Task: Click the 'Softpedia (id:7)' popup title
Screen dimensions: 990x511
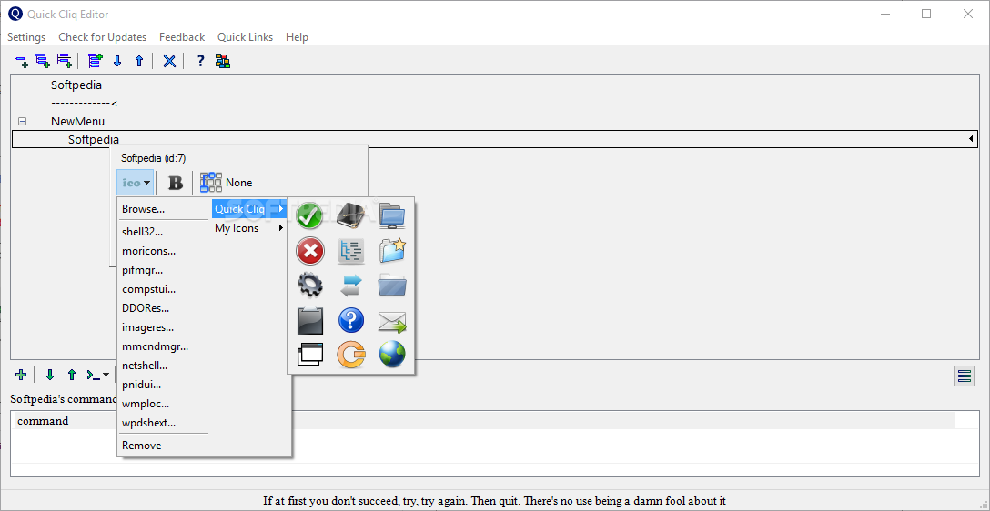Action: pos(154,158)
